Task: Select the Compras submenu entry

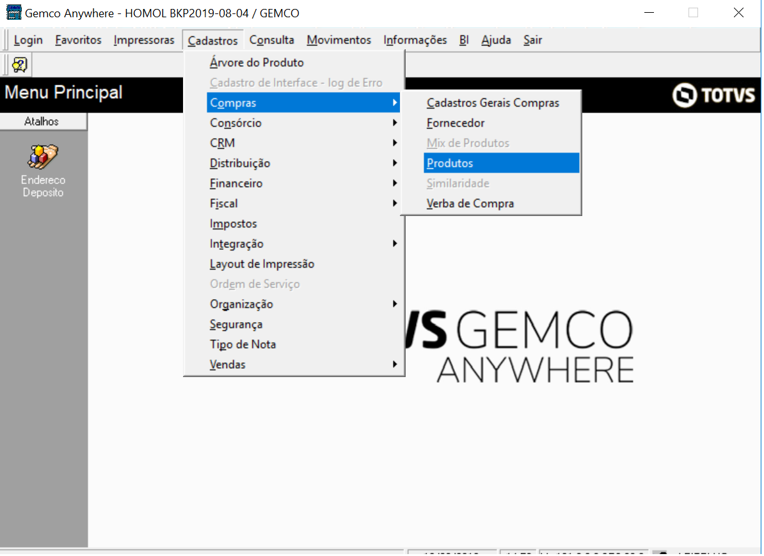Action: [x=304, y=103]
